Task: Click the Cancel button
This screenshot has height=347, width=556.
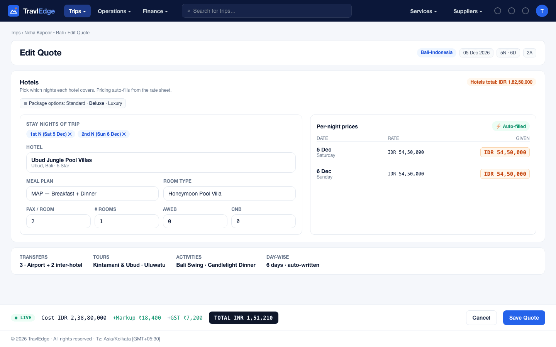Action: [x=481, y=318]
